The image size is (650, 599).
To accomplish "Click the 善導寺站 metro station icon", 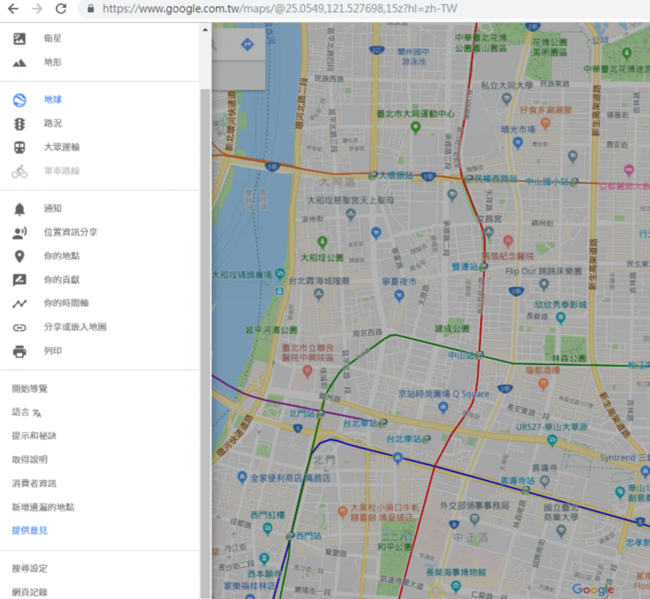I will 525,490.
